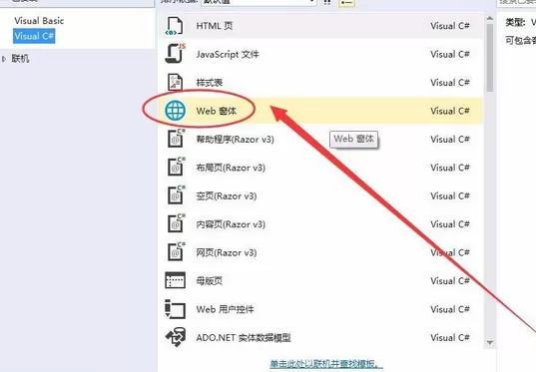This screenshot has height=372, width=536.
Task: Click the 网页(Razor v3) icon
Action: (176, 251)
